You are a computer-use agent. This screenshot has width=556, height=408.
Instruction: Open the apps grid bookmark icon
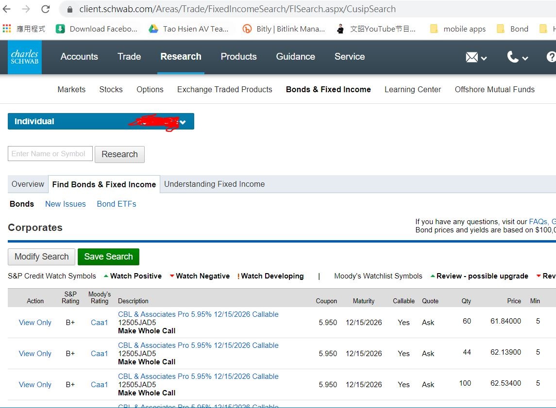(x=7, y=29)
